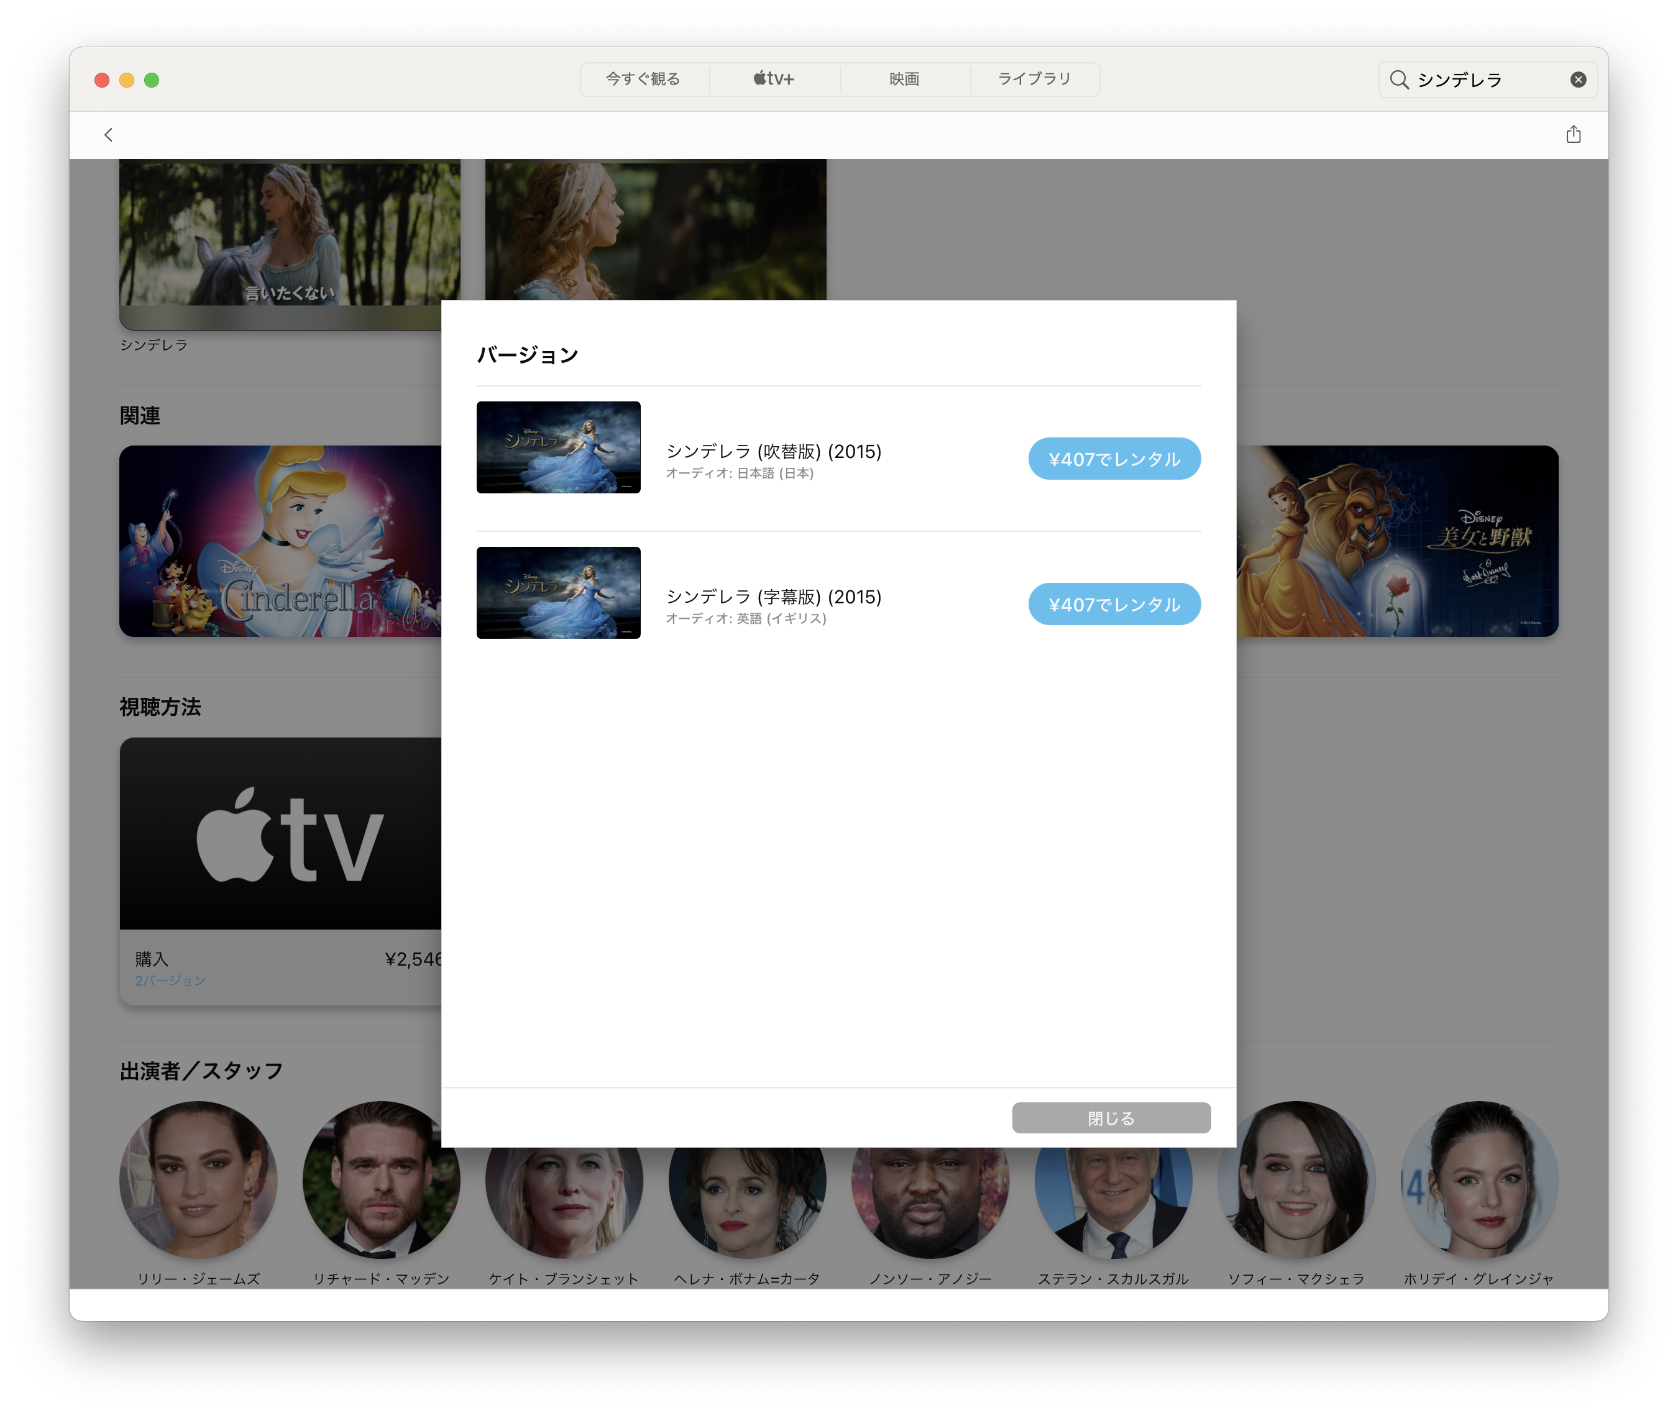Open the Apple TV+ tab
The height and width of the screenshot is (1413, 1678).
(774, 78)
